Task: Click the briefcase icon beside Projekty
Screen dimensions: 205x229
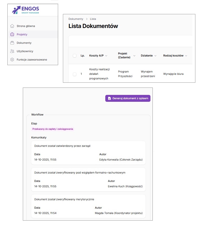Action: point(12,34)
